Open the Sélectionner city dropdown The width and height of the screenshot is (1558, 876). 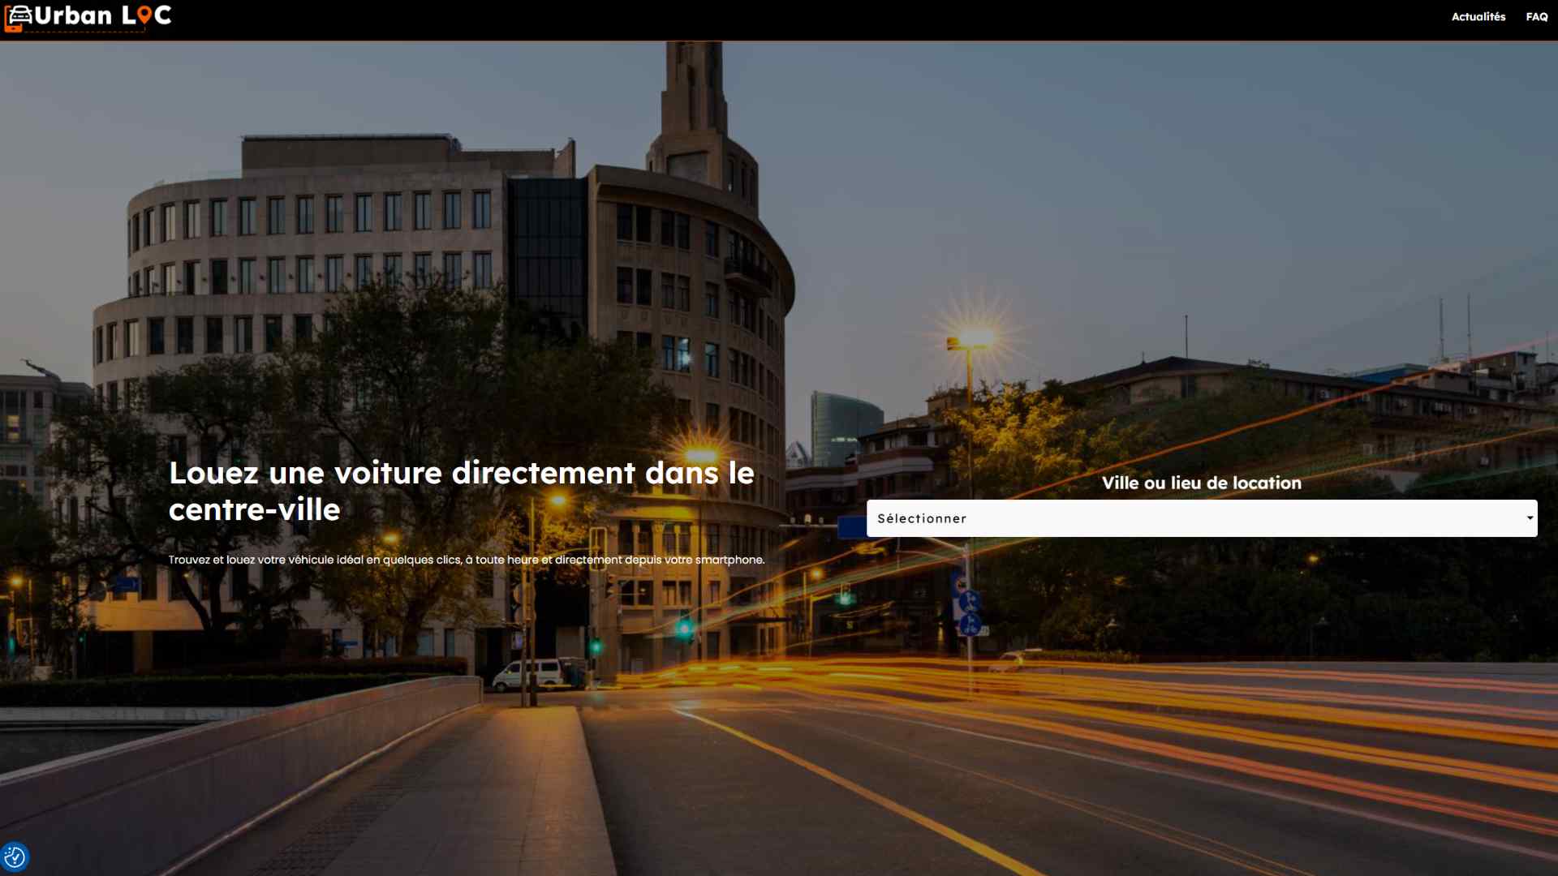1201,518
